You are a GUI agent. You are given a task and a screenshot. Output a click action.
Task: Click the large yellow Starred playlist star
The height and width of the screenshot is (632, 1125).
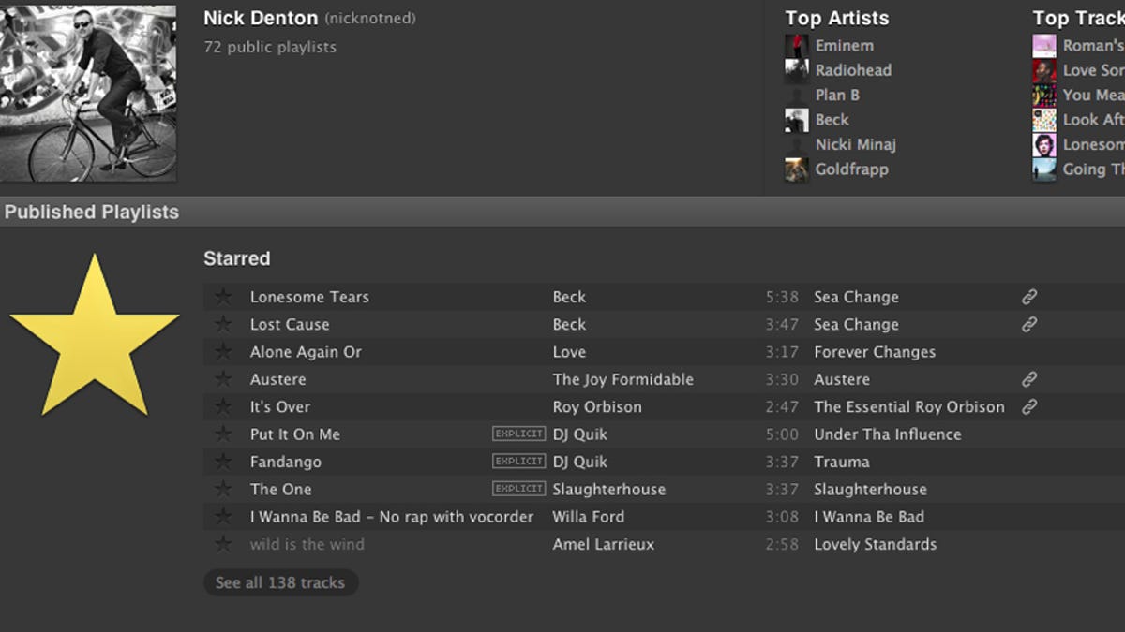[x=94, y=339]
